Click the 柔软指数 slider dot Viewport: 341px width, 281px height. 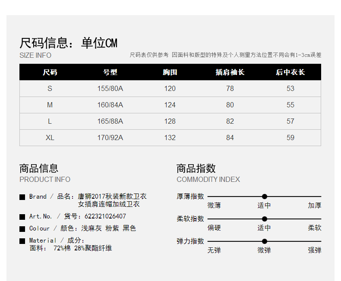pyautogui.click(x=265, y=219)
